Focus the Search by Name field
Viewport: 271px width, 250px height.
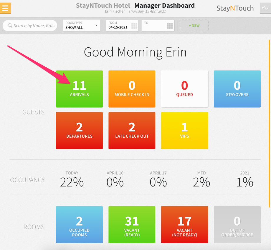(30, 26)
